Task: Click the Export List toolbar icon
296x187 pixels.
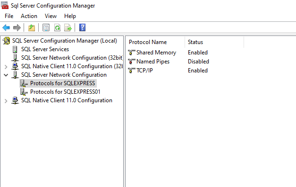Action: pyautogui.click(x=68, y=27)
